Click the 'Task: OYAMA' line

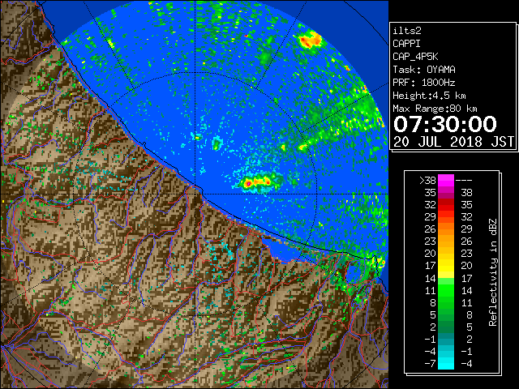[424, 70]
